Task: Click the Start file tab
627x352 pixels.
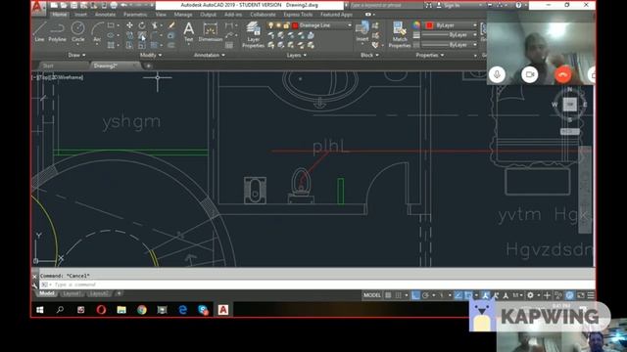Action: [x=48, y=66]
